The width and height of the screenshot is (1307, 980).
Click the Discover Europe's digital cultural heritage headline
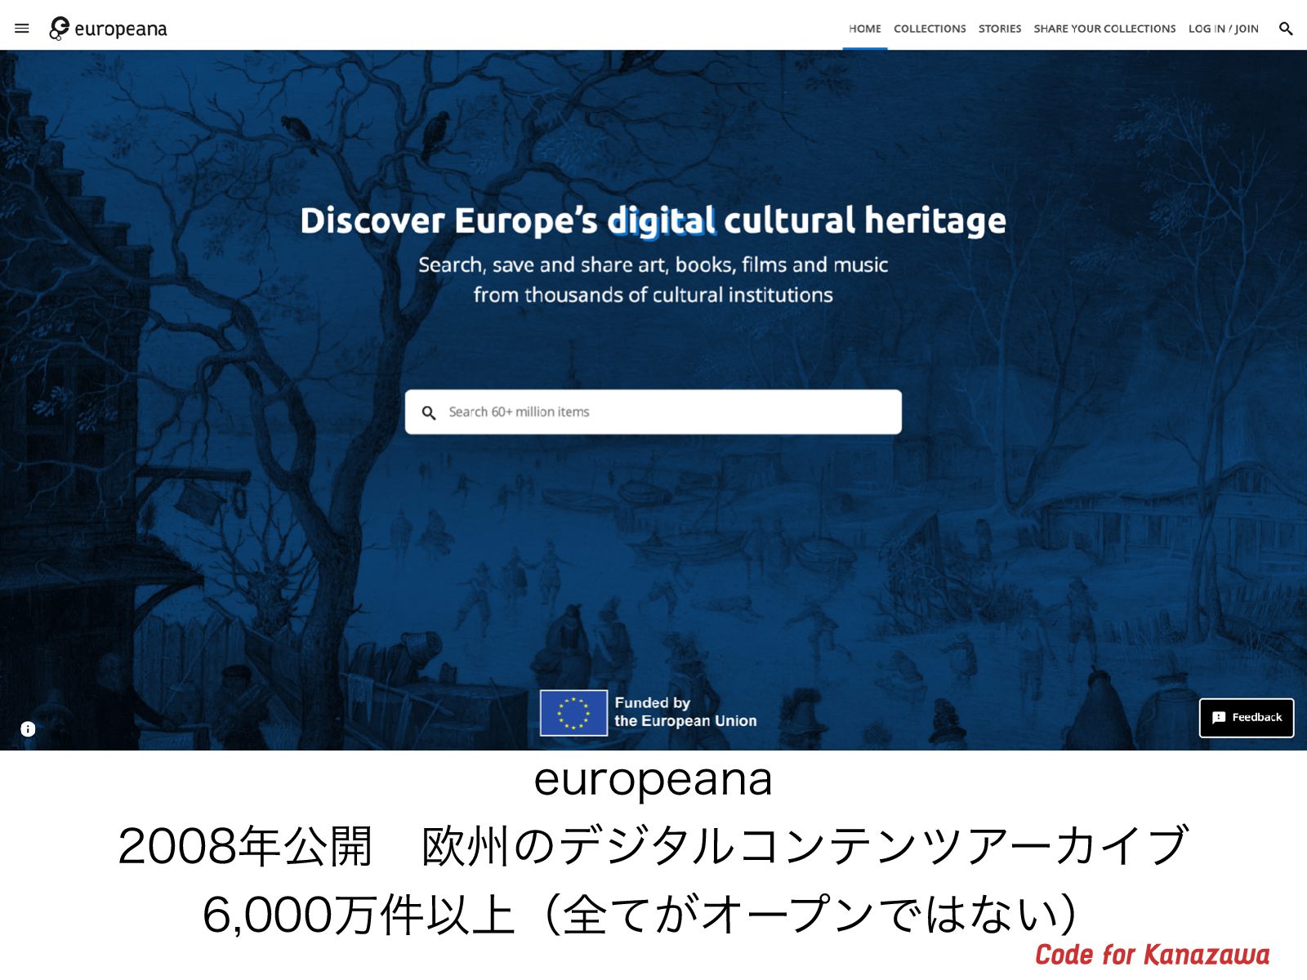tap(653, 220)
